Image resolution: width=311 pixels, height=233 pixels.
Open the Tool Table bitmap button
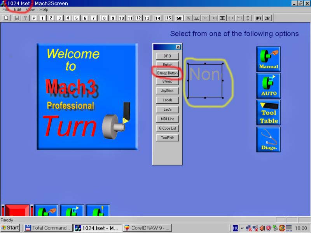(268, 113)
